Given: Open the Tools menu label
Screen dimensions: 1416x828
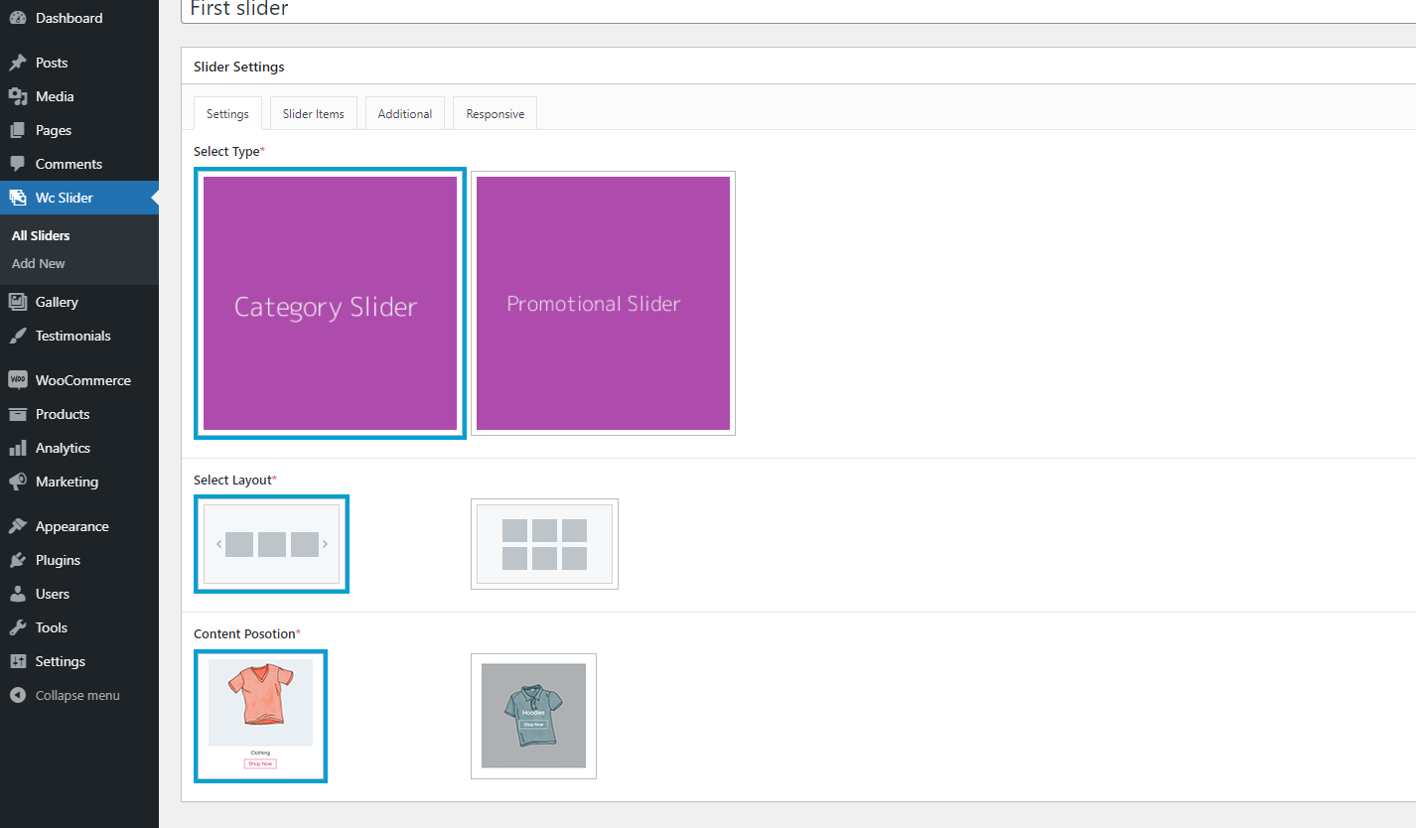Looking at the screenshot, I should pos(52,627).
